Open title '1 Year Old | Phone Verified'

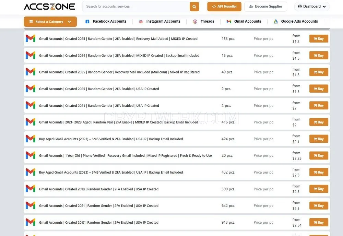(125, 156)
